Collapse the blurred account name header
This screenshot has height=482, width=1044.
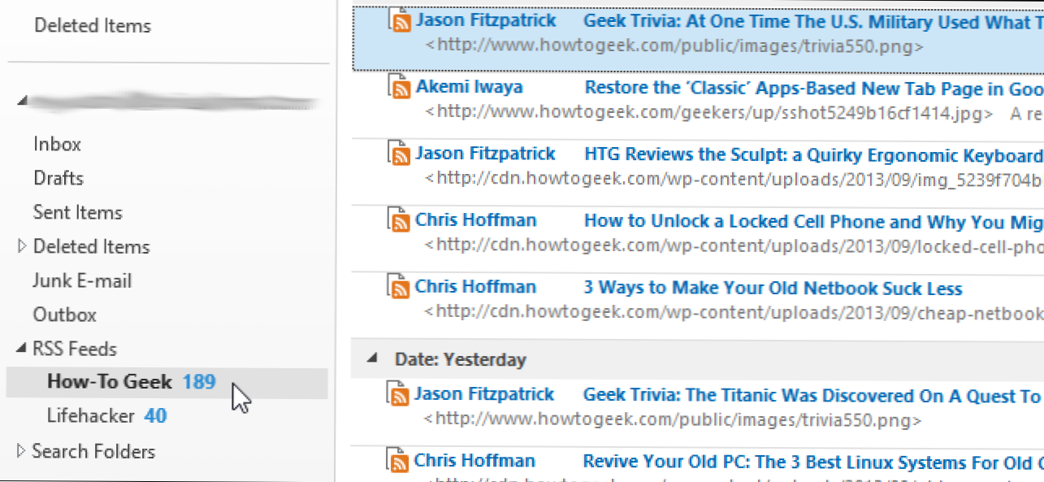click(x=22, y=101)
